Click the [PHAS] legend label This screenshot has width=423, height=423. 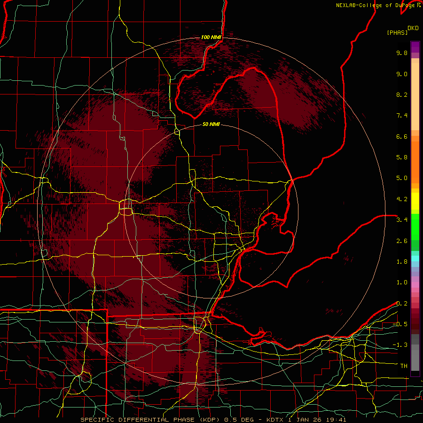point(397,32)
